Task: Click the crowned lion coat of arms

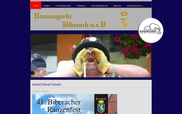Action: (124, 20)
